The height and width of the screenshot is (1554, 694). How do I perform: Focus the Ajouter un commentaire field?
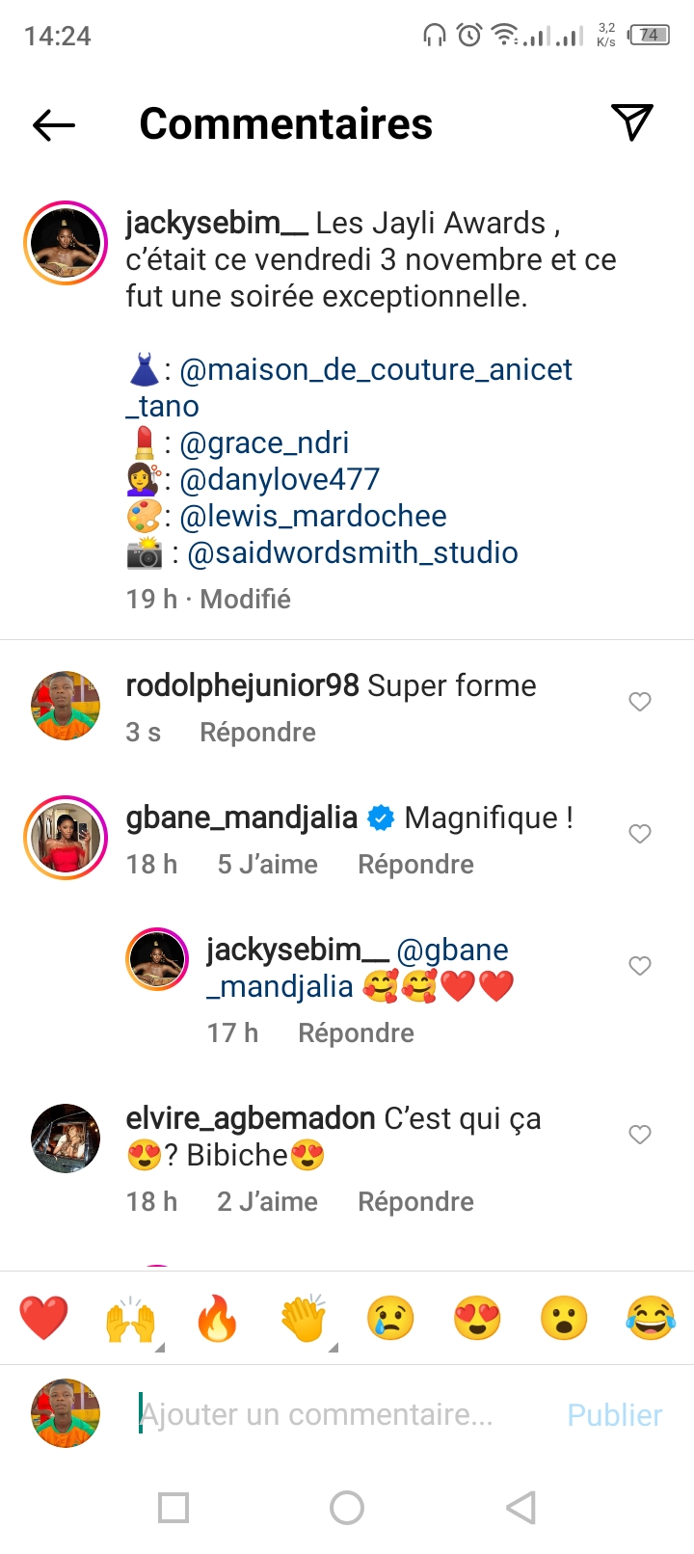pyautogui.click(x=318, y=1414)
